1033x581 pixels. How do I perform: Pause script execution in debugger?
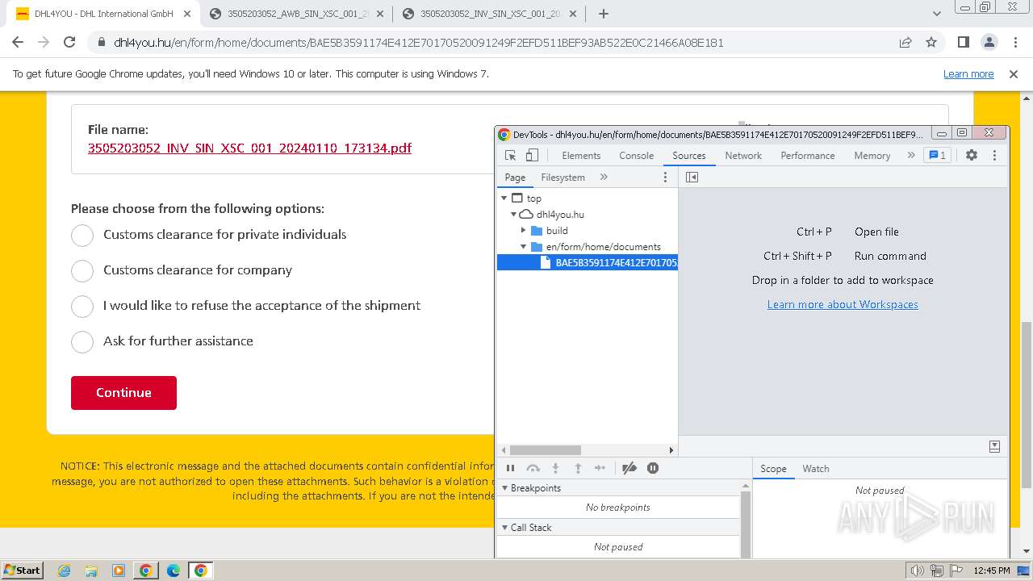(510, 468)
